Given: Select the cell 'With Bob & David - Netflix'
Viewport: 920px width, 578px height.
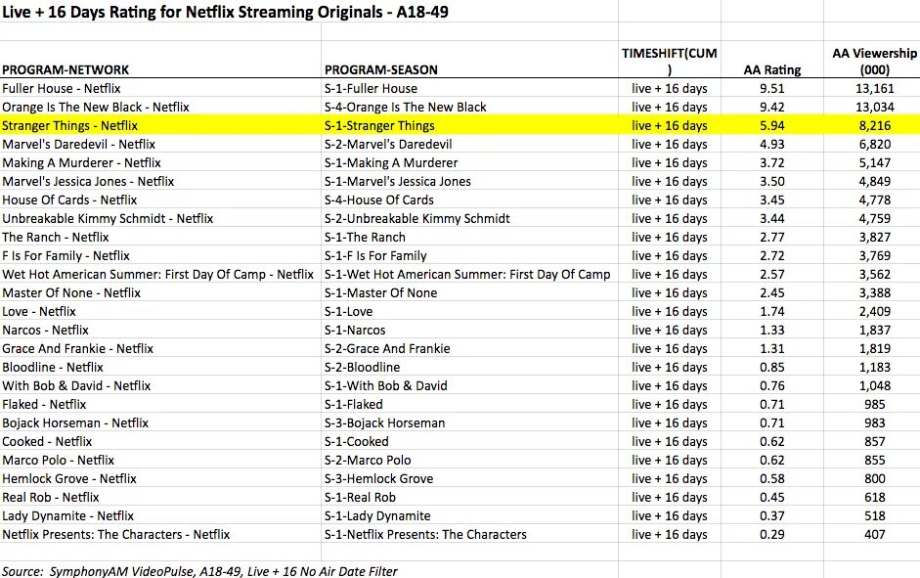Looking at the screenshot, I should click(76, 386).
